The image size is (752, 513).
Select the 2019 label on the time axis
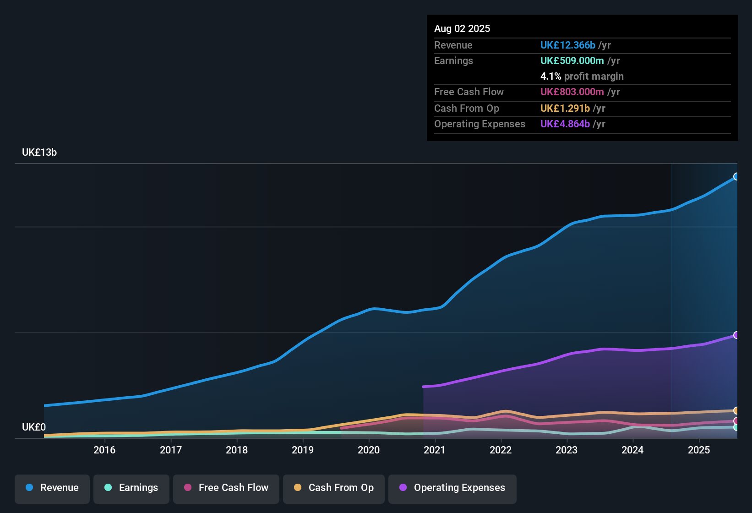coord(303,450)
